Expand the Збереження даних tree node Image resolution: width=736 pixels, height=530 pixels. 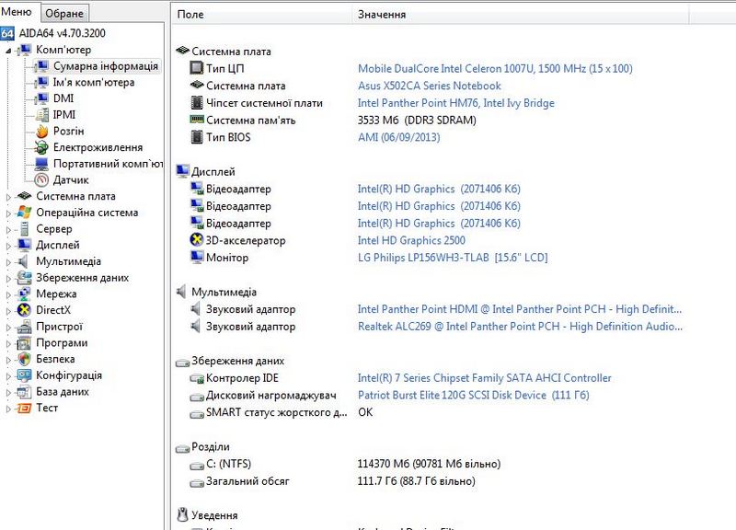[9, 278]
